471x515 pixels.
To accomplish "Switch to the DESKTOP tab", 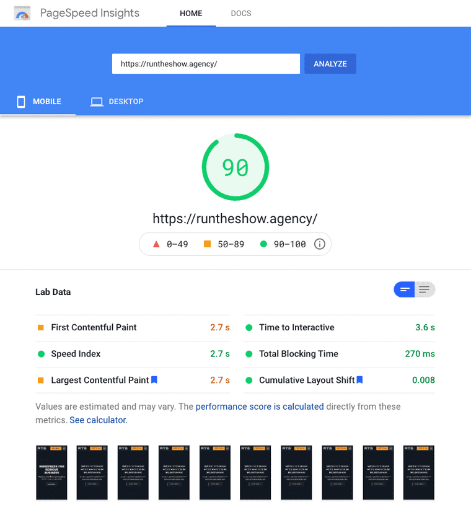I will [117, 102].
